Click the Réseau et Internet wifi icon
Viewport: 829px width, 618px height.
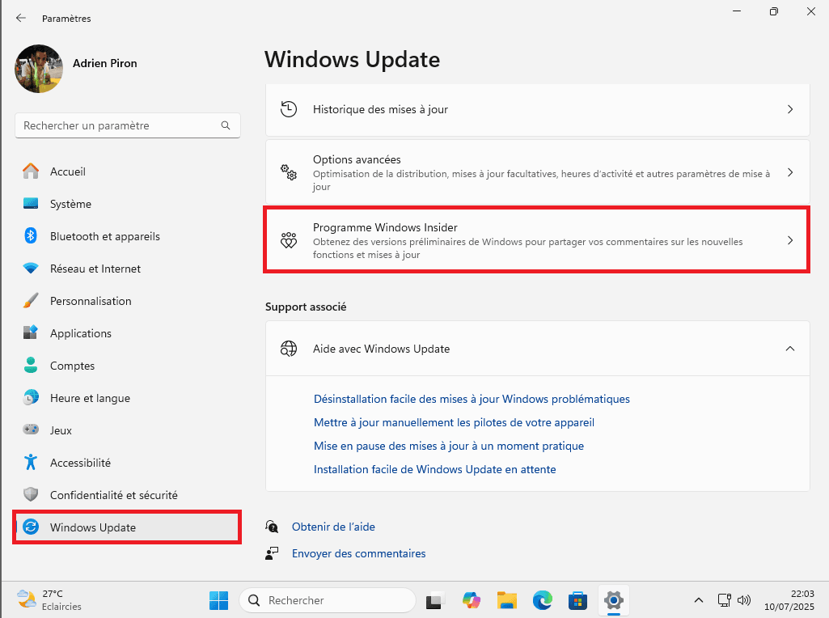pos(31,268)
